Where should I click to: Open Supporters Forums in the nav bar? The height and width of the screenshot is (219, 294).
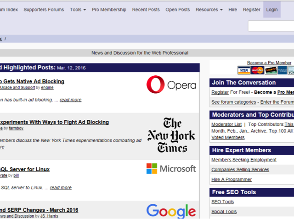[x=44, y=10]
